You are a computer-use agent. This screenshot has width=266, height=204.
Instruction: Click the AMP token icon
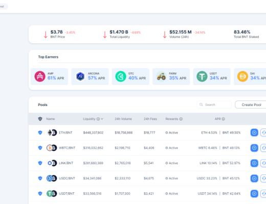click(40, 76)
